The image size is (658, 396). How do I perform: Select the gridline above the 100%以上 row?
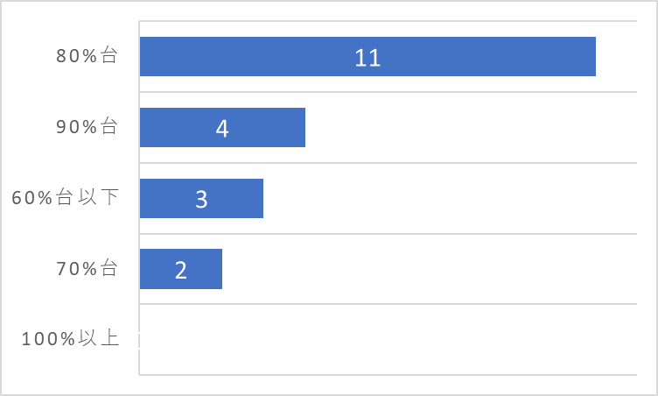click(388, 303)
